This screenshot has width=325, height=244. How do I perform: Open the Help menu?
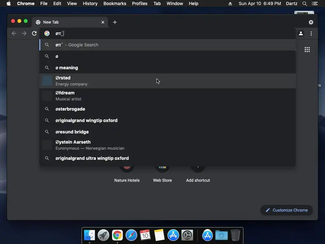click(193, 3)
